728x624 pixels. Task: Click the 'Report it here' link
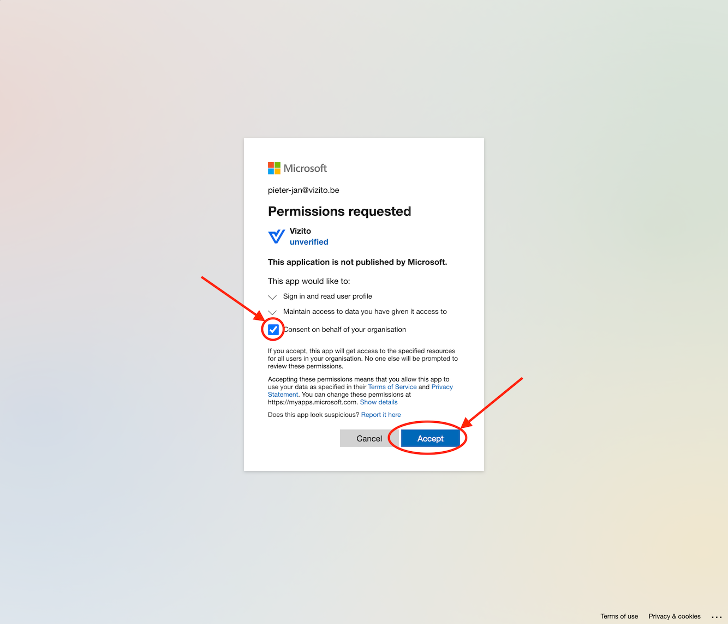click(x=381, y=415)
